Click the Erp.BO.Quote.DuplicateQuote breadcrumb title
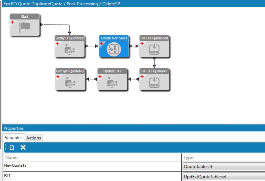 (x=62, y=4)
